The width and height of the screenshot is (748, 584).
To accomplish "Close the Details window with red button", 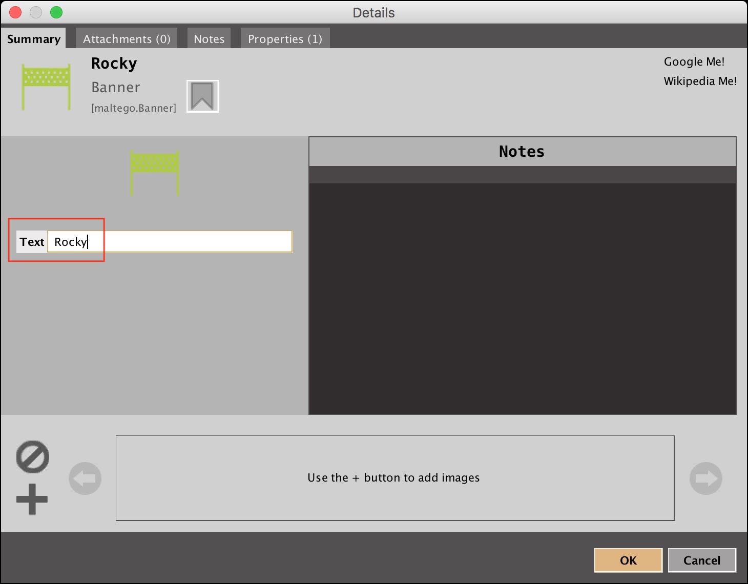I will pos(15,12).
